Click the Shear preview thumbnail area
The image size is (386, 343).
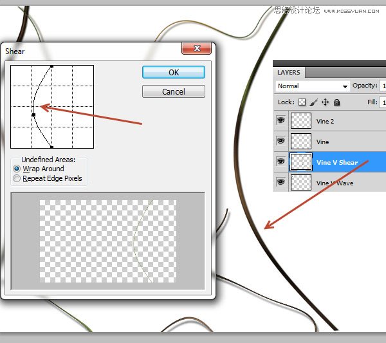(108, 241)
